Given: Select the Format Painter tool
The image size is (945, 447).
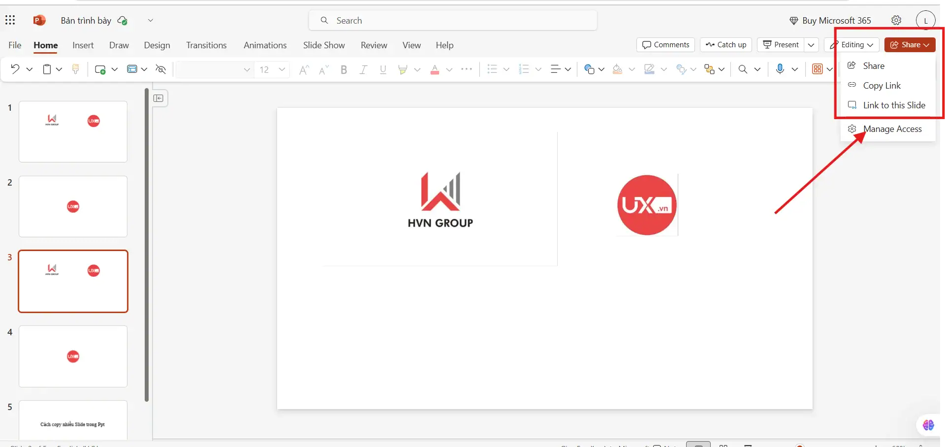Looking at the screenshot, I should click(75, 69).
